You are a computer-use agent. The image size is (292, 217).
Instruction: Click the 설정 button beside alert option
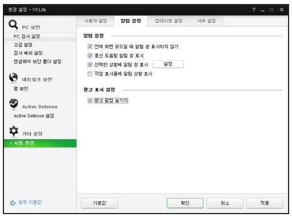point(168,64)
